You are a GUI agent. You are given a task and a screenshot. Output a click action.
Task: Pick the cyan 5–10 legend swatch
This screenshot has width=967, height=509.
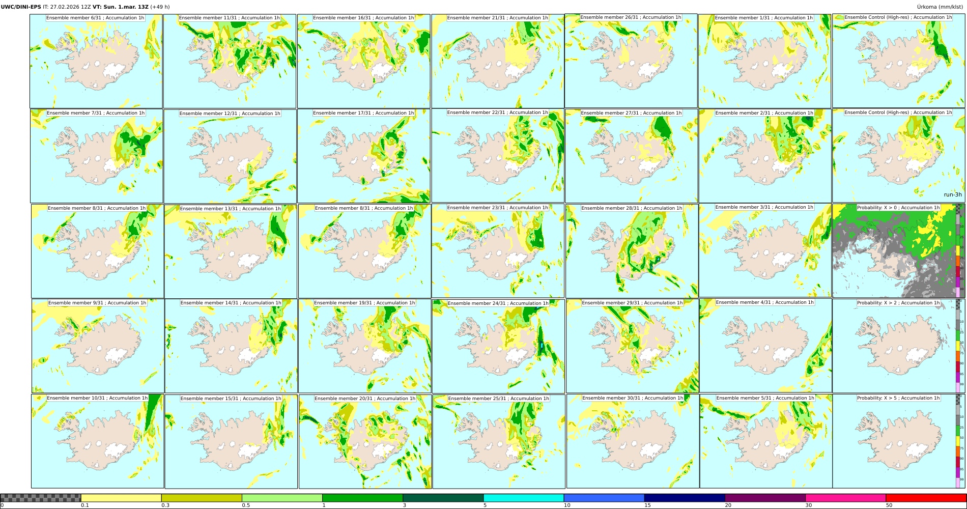click(524, 498)
